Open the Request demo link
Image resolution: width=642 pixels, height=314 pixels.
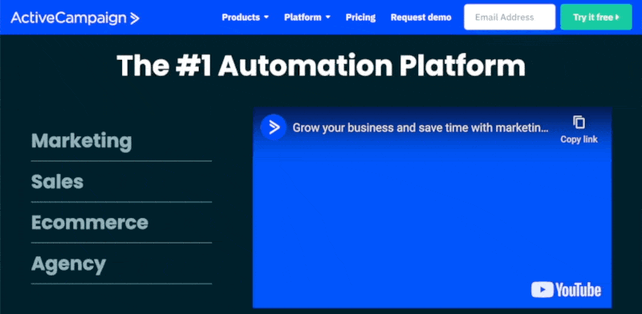coord(421,17)
